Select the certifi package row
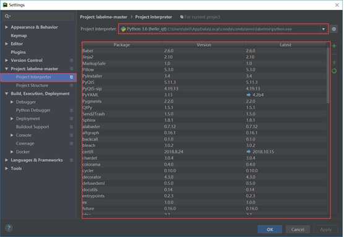 204,152
